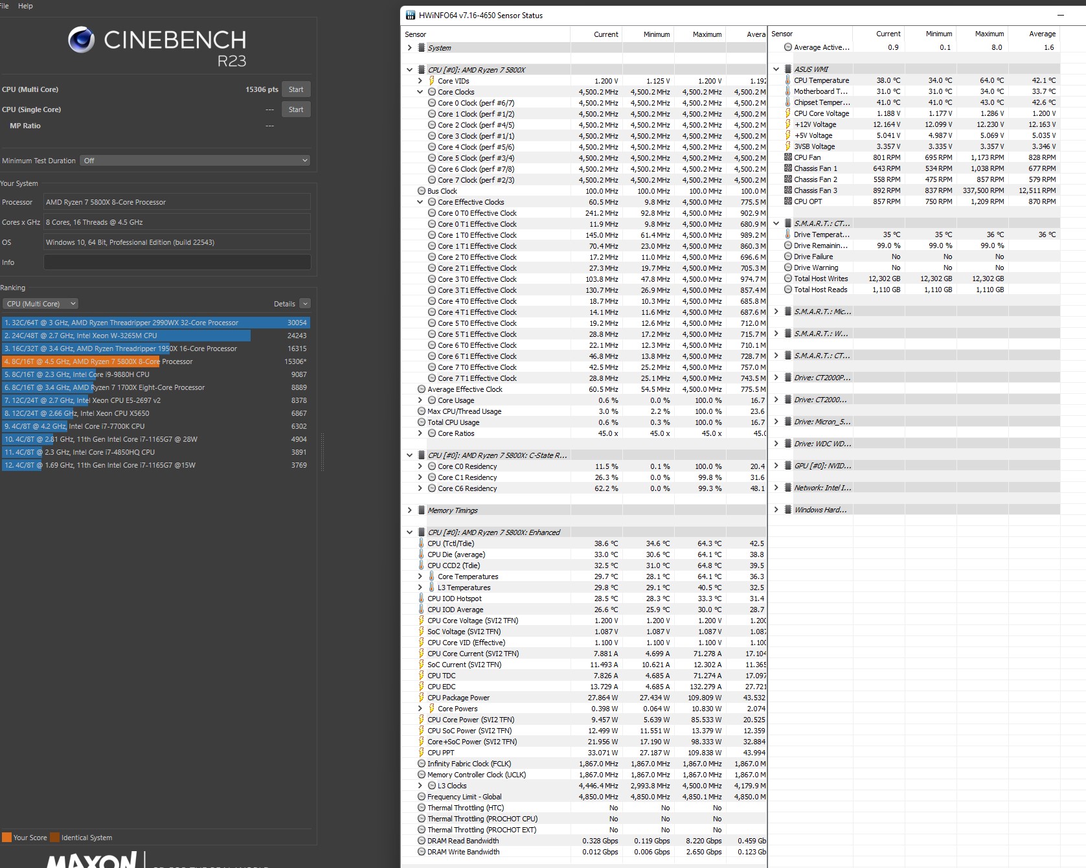Expand the Windows Hard... sensor group
1086x868 pixels.
(x=776, y=510)
